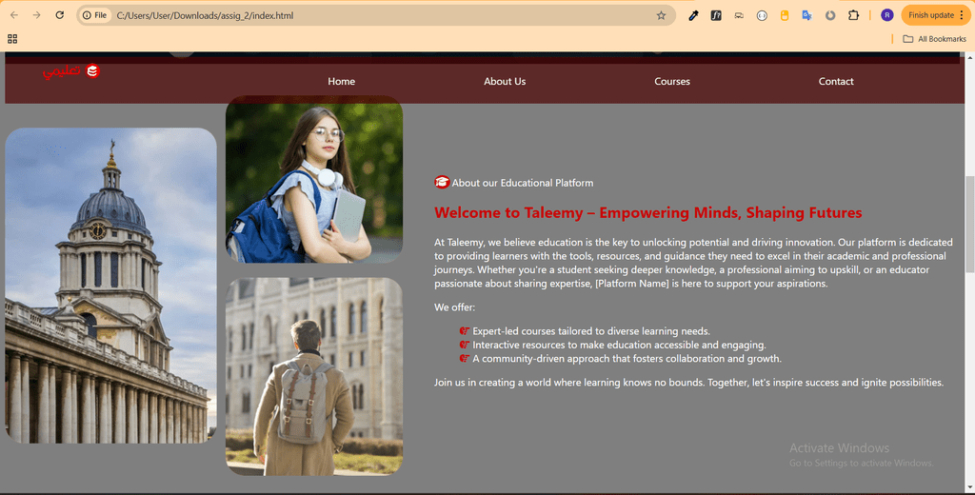Open the R profile avatar
This screenshot has height=495, width=975.
pos(887,15)
